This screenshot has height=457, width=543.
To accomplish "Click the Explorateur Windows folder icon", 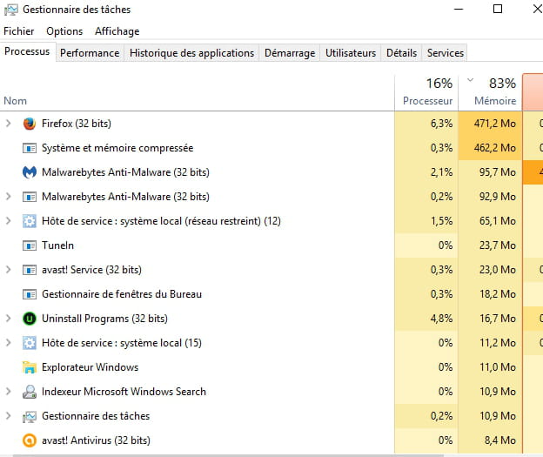I will (x=30, y=367).
